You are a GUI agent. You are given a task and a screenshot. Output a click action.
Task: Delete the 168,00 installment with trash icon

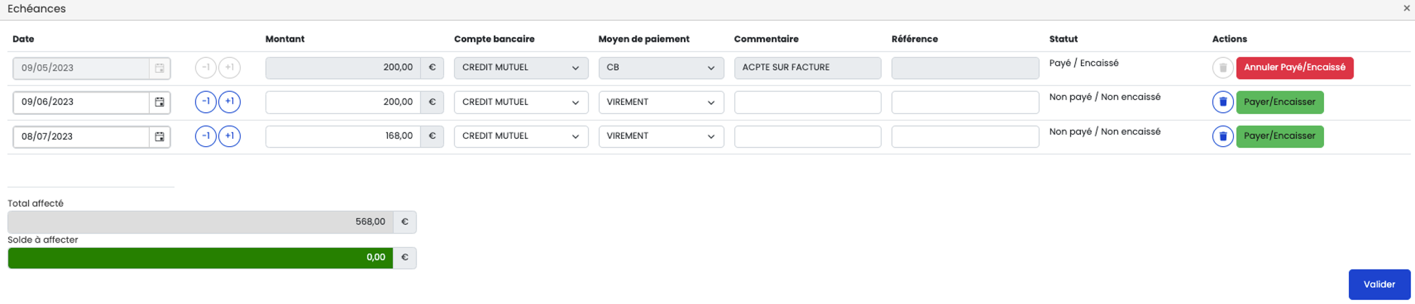1222,136
